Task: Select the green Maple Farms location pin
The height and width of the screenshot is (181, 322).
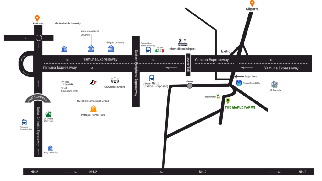Action: tap(228, 101)
